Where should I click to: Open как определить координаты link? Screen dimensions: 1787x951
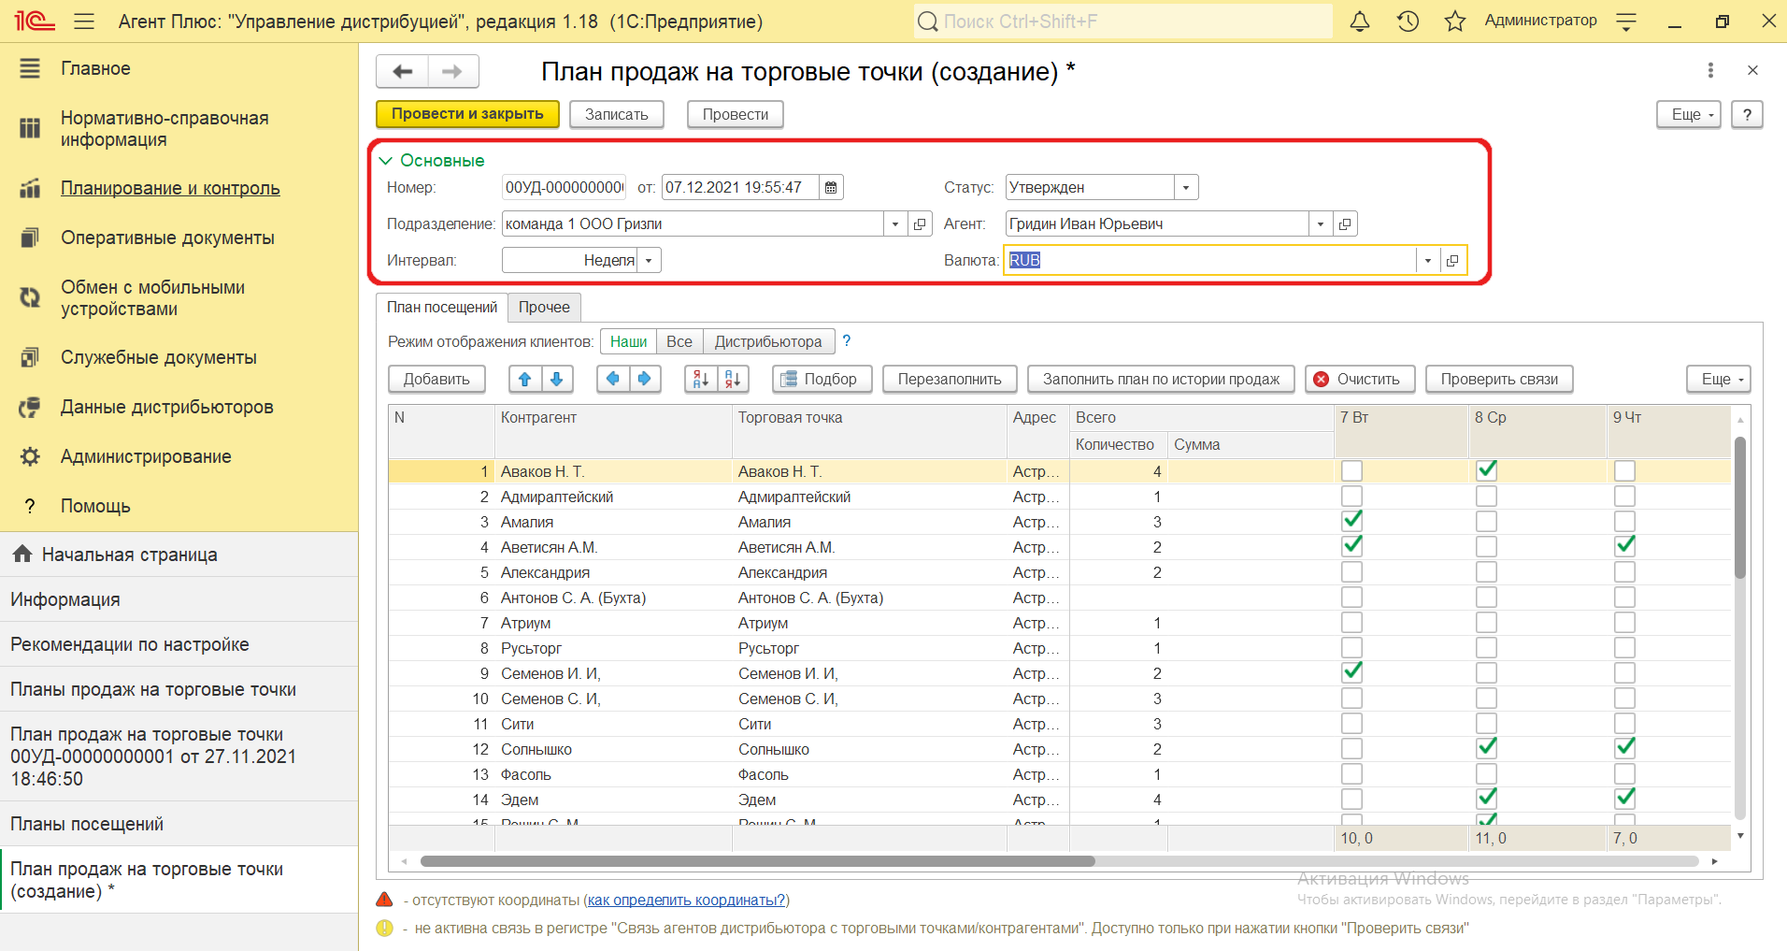coord(686,901)
